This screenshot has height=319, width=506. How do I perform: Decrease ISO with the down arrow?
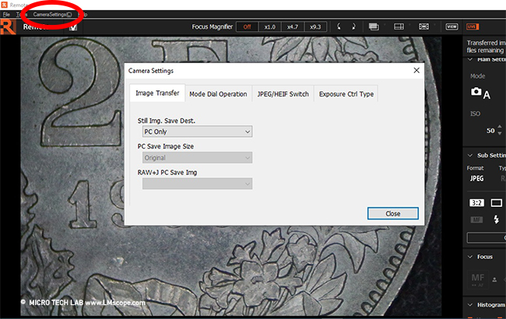500,133
